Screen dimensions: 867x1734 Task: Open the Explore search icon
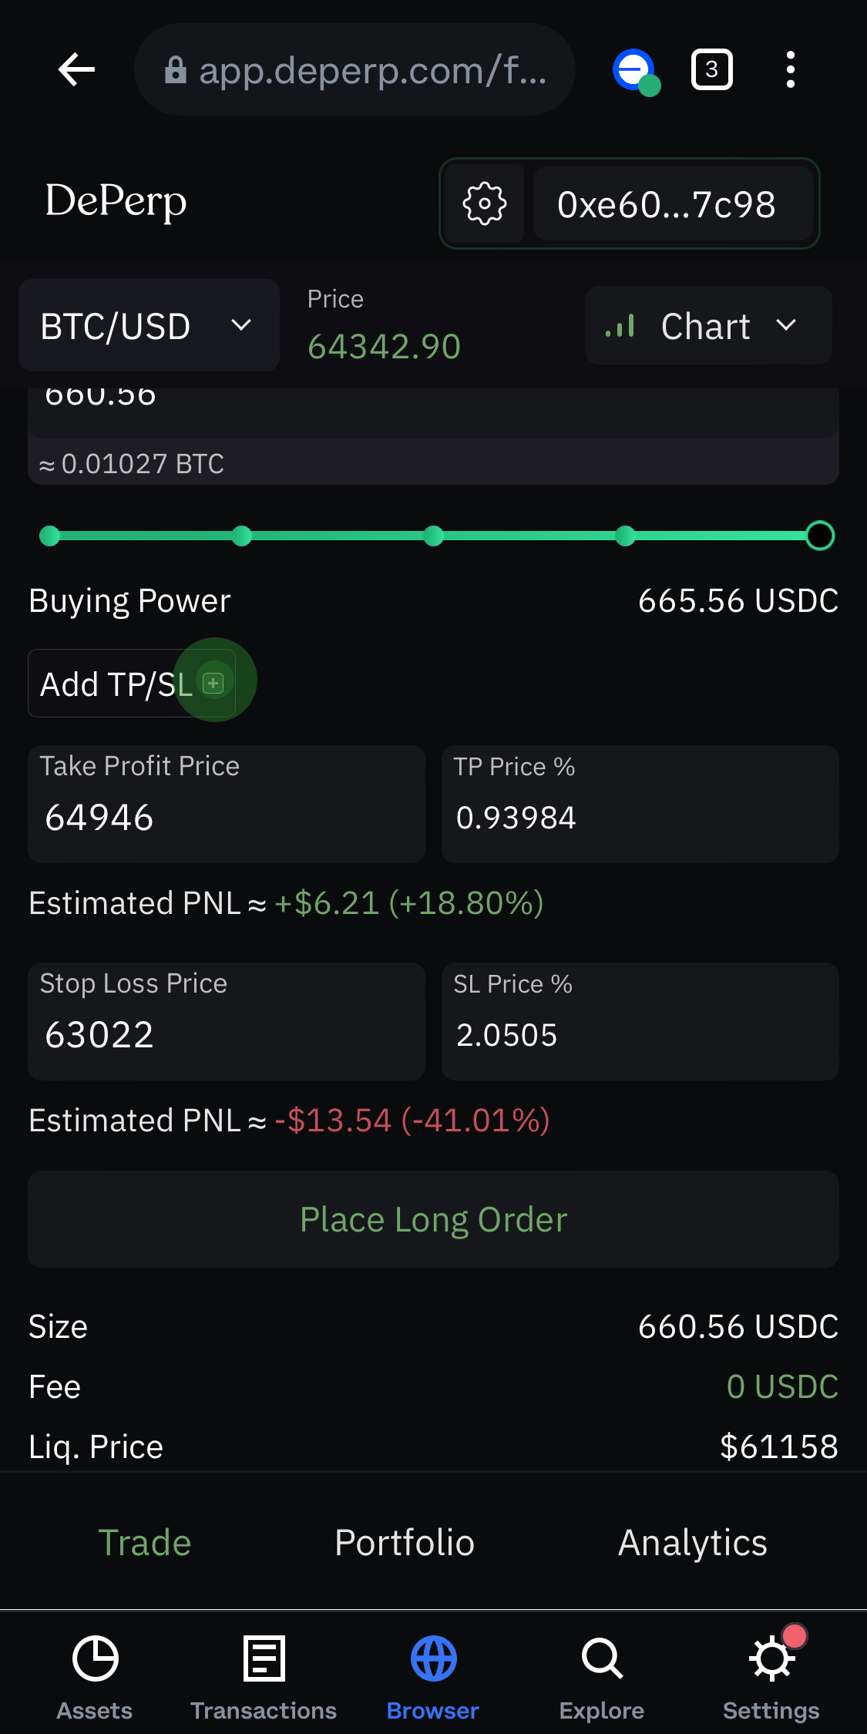tap(602, 1658)
